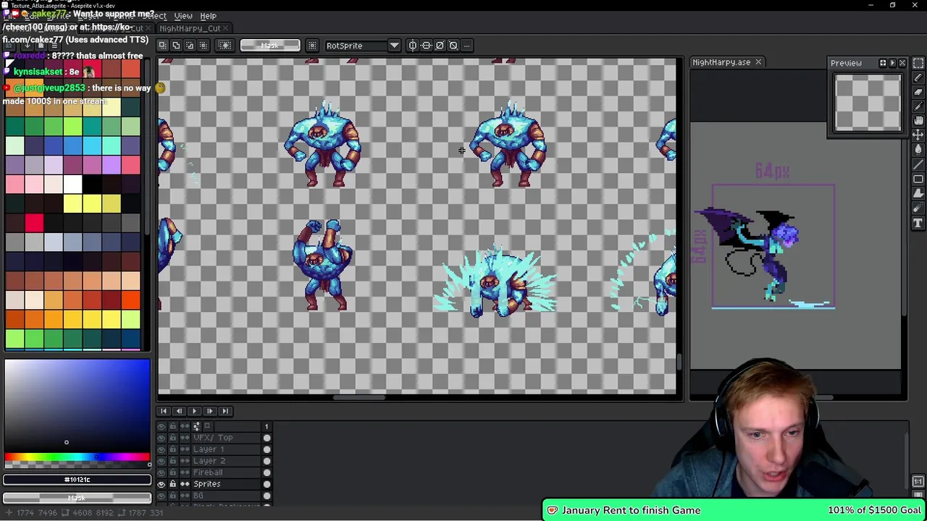Select the Spray tool
The image size is (927, 521).
(x=918, y=208)
